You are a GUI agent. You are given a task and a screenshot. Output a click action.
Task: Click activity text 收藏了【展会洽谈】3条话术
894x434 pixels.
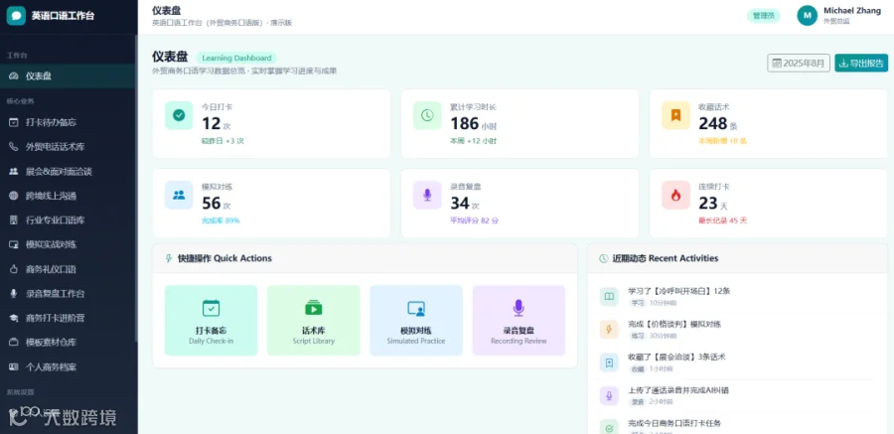[676, 357]
